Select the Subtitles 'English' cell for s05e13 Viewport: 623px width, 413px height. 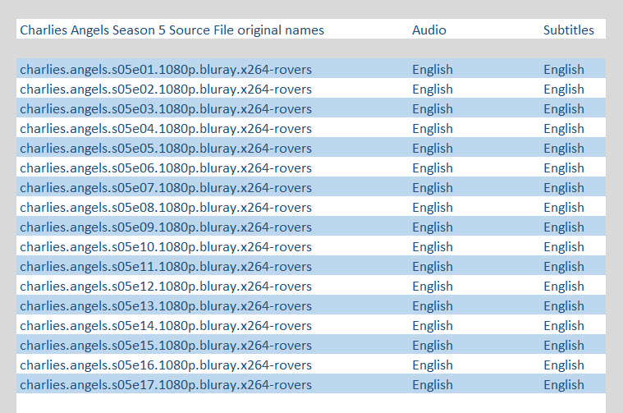[x=564, y=306]
